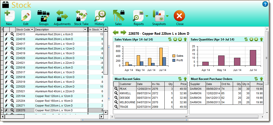Click the New stock item icon
Viewport: 273px width, 125px height.
9,16
